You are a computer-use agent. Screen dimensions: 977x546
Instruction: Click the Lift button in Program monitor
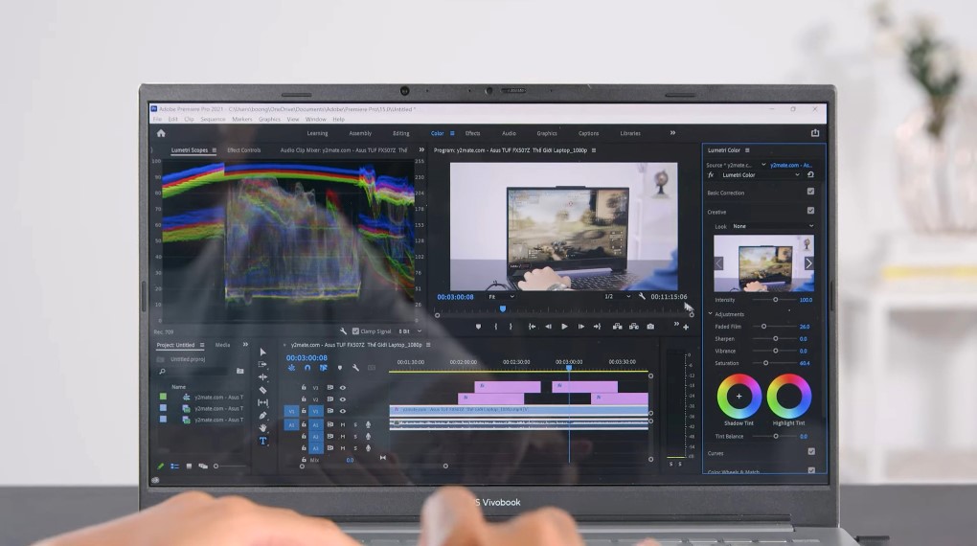pos(617,326)
